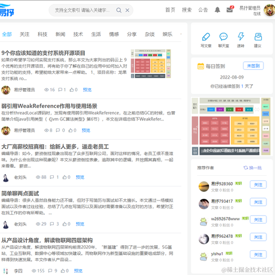Switch to the 科技 tab
Viewport: 275px width, 275px height.
42,34
